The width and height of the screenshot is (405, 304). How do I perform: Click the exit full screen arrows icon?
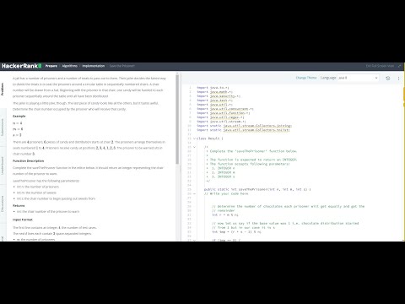pyautogui.click(x=399, y=66)
